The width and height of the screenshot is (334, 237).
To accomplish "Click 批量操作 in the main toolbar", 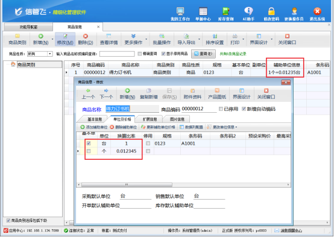I will pyautogui.click(x=162, y=39).
